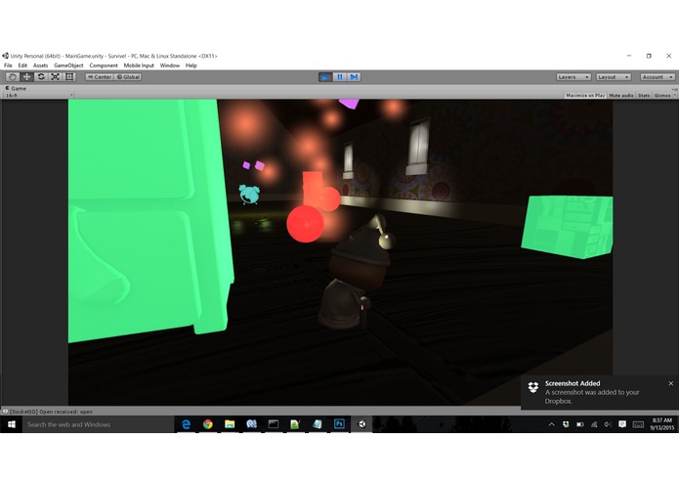
Task: Advance one frame with Step button
Action: tap(354, 77)
